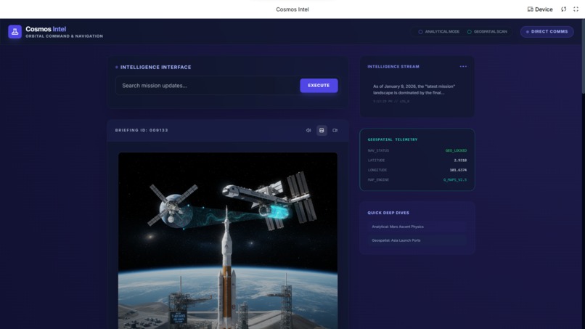Screen dimensions: 585x329
Task: Click the video camera icon in briefing header
Action: [x=335, y=130]
